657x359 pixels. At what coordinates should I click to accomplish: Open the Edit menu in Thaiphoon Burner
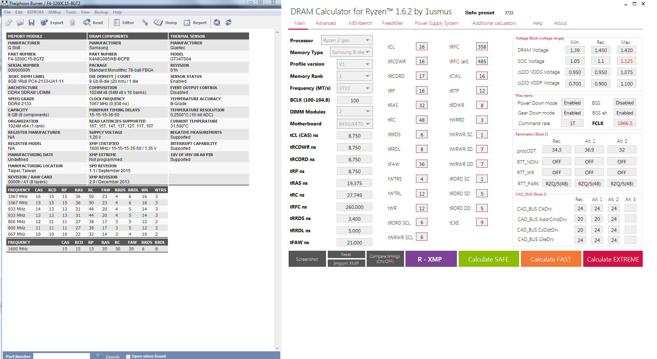[x=19, y=12]
